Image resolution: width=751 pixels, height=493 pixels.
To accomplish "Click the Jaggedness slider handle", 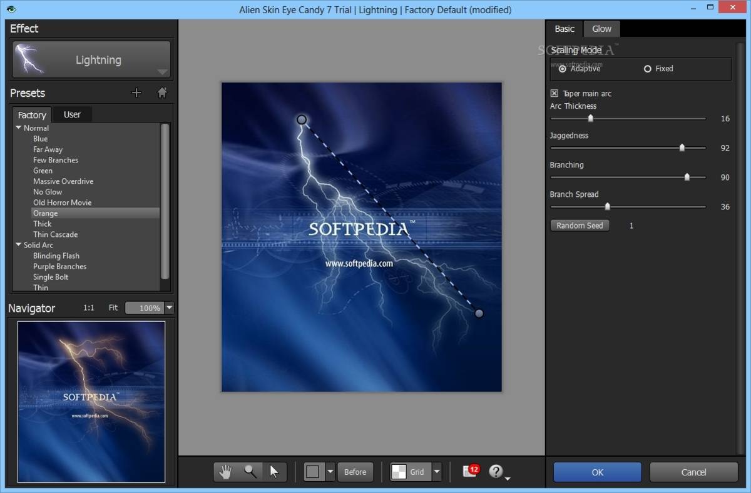I will pyautogui.click(x=682, y=147).
